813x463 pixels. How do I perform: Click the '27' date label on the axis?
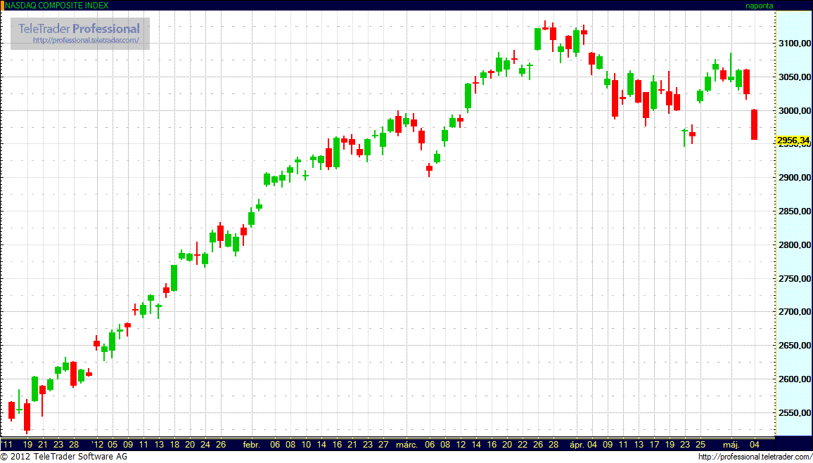[383, 444]
